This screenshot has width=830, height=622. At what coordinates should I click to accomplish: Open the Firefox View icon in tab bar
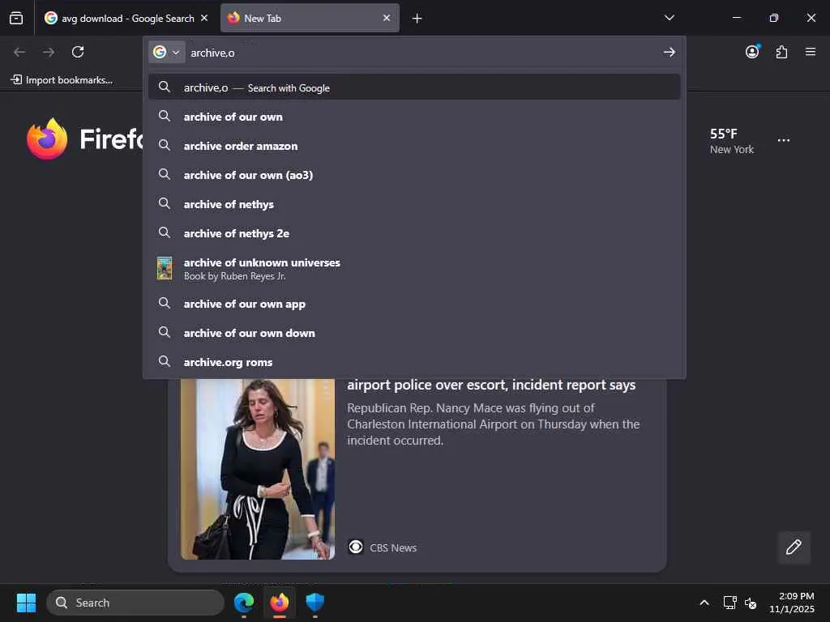click(x=16, y=18)
